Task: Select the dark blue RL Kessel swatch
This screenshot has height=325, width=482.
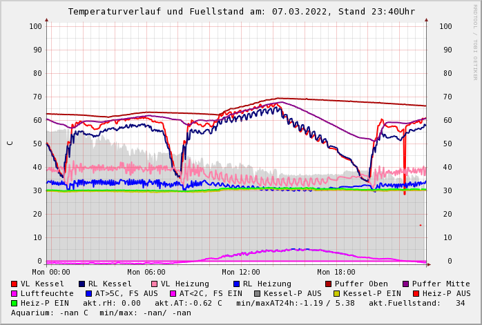Action: click(x=82, y=284)
